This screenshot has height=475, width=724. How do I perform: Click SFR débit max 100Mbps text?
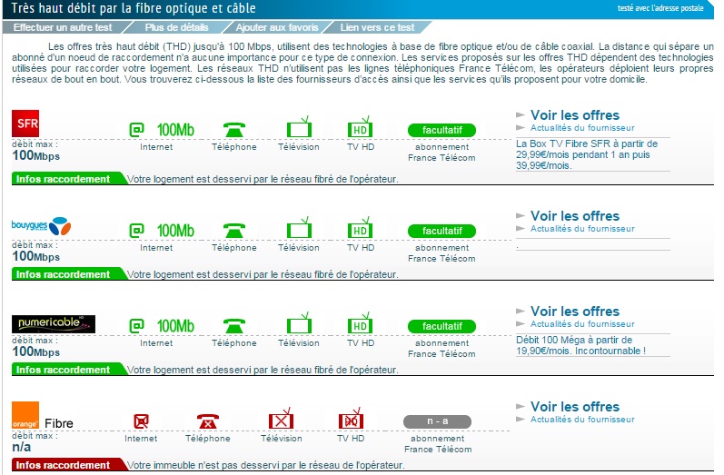coord(36,155)
